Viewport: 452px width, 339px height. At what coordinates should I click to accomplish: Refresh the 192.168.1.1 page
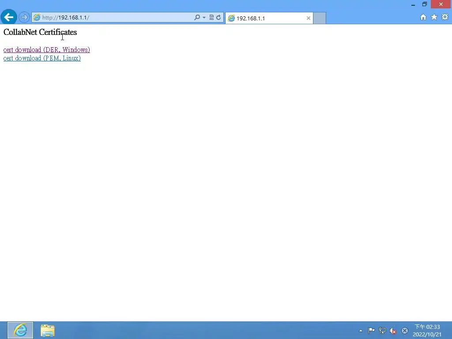tap(218, 17)
